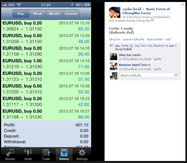The height and width of the screenshot is (163, 187).
Task: Open the Chart candlestick icon
Action: coord(28,152)
